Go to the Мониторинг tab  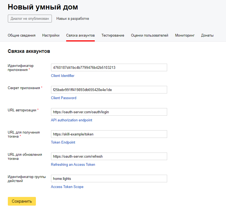click(185, 35)
